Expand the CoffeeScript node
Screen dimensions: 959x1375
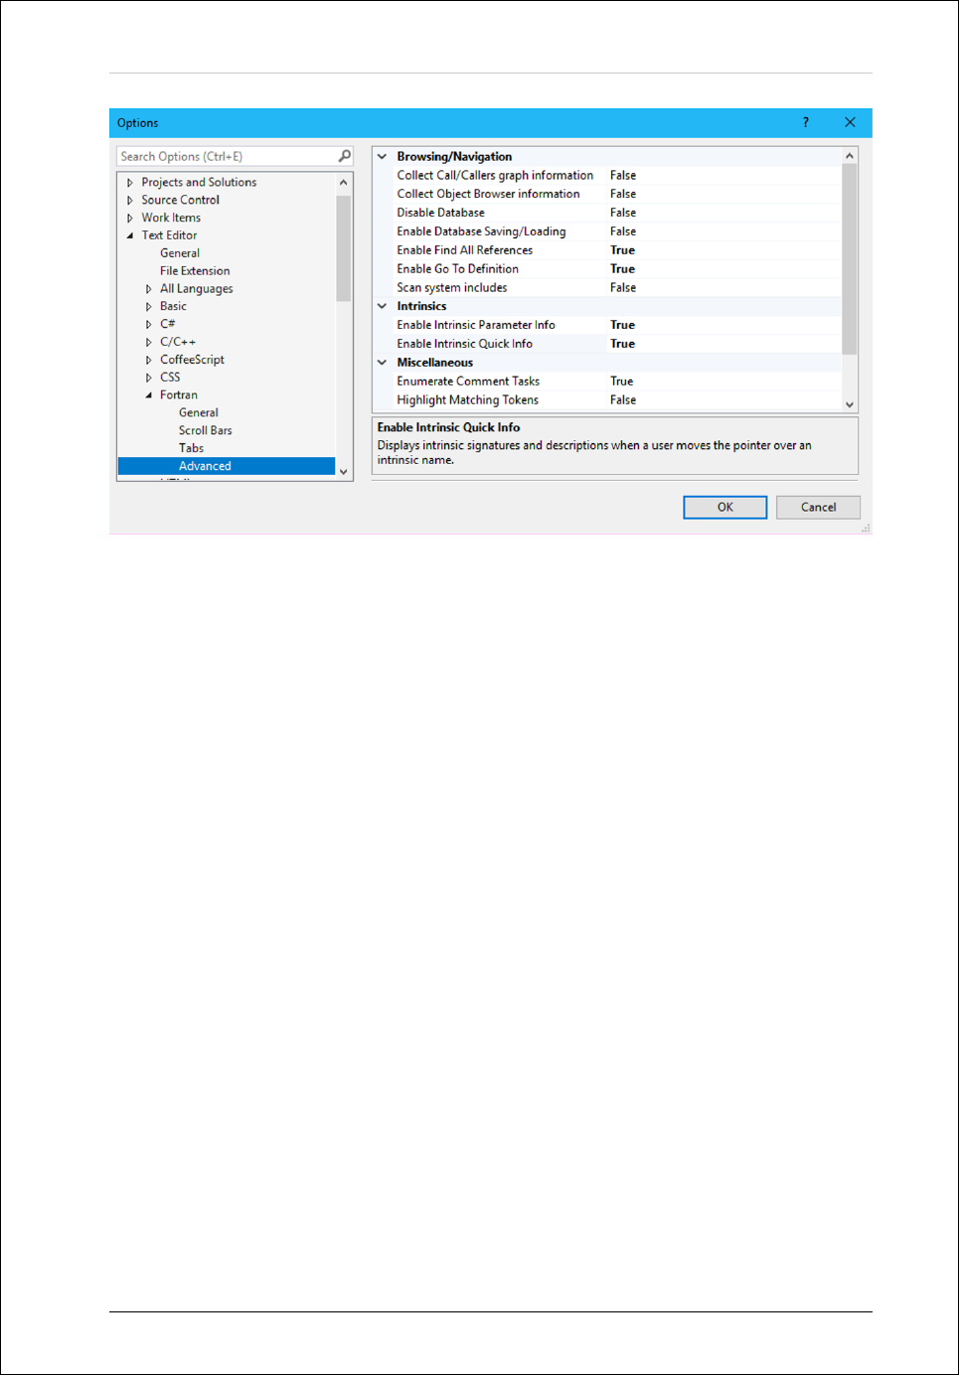click(x=149, y=361)
